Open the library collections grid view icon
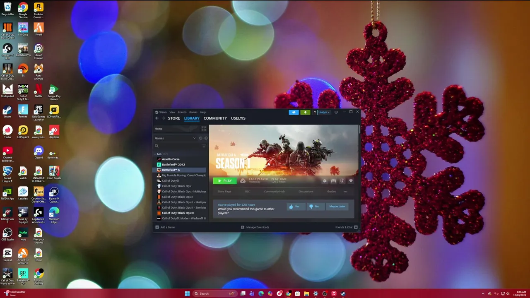Screen dimensions: 530x298 [204, 129]
